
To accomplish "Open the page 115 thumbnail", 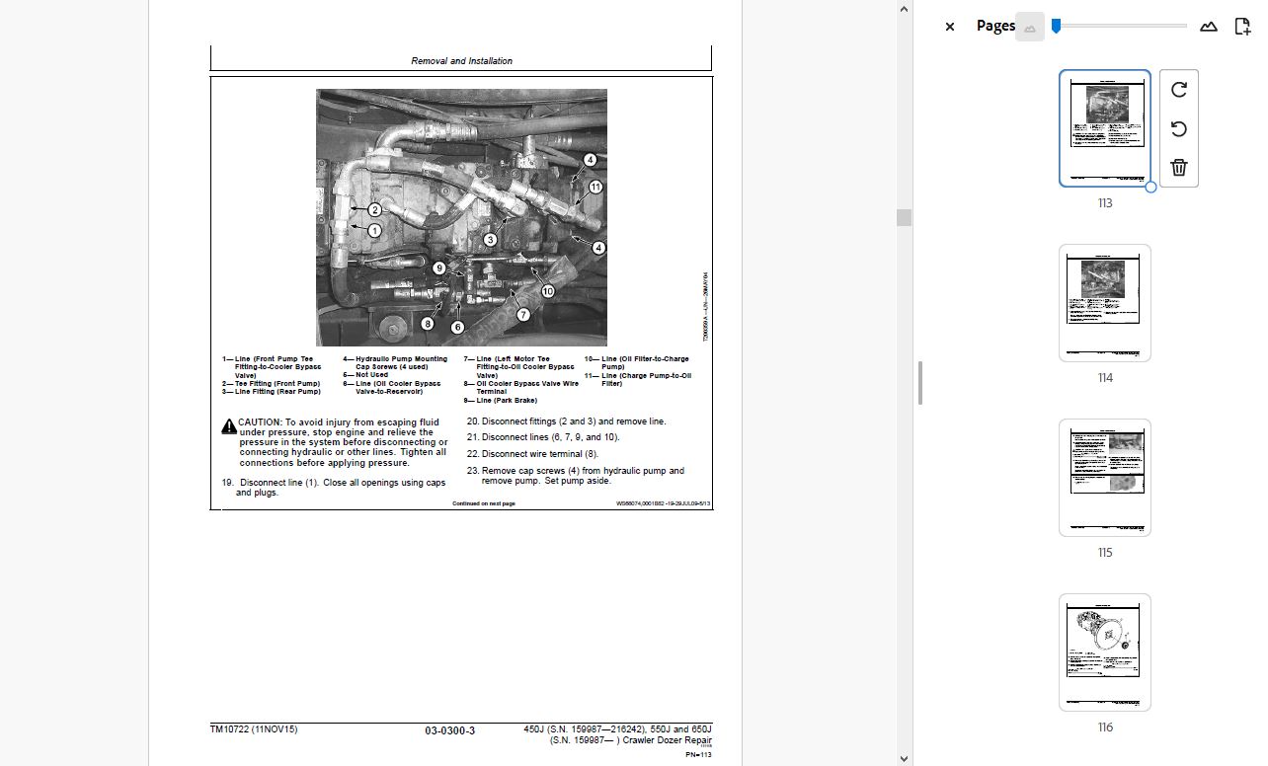I will coord(1105,478).
